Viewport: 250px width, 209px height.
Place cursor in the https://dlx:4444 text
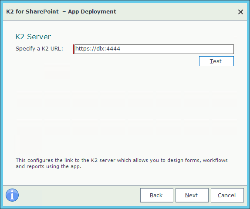click(x=98, y=48)
